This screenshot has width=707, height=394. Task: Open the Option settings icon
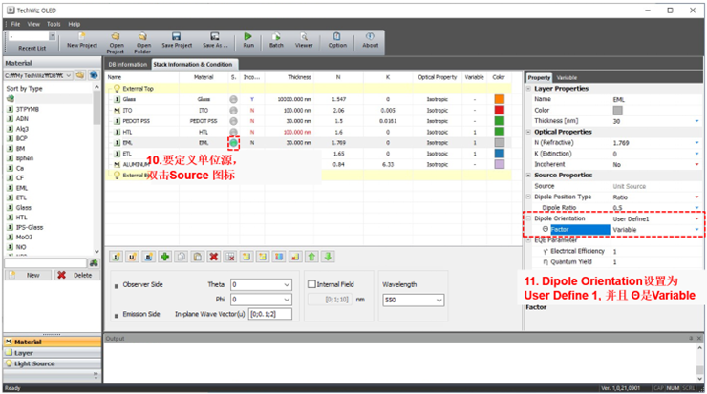pos(337,37)
